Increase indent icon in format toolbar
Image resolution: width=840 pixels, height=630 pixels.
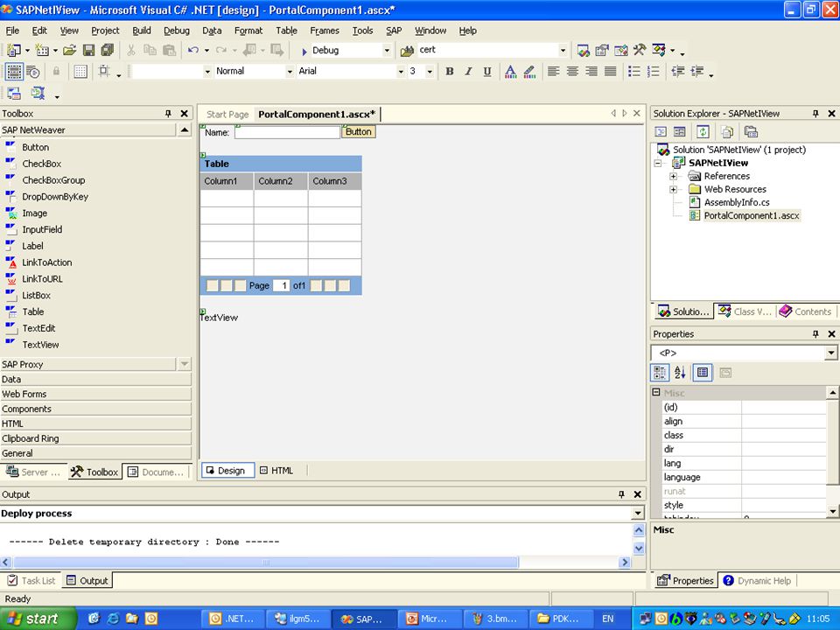697,71
